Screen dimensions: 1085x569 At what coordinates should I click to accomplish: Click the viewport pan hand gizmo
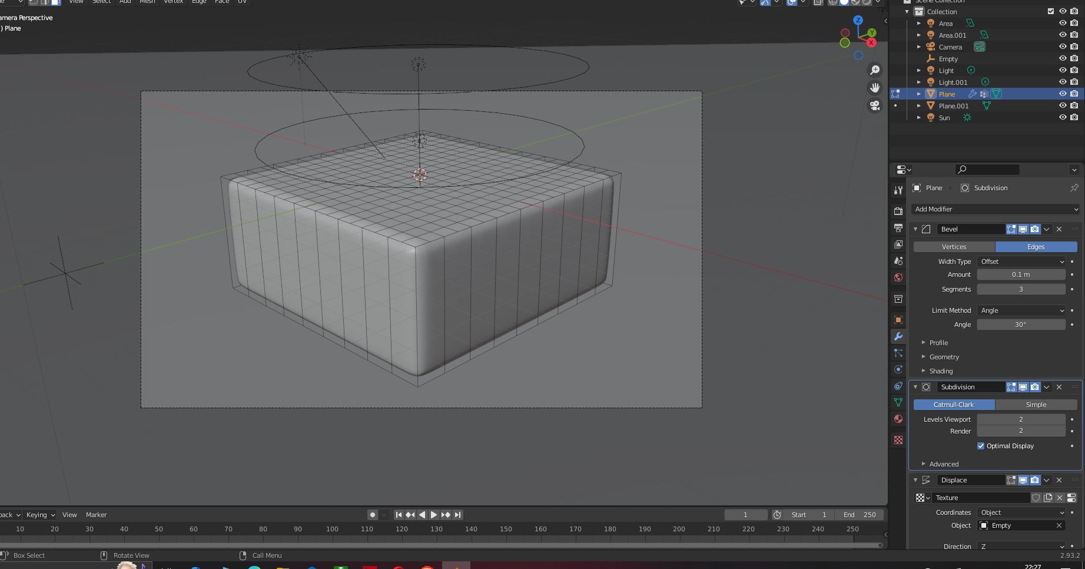[x=875, y=88]
